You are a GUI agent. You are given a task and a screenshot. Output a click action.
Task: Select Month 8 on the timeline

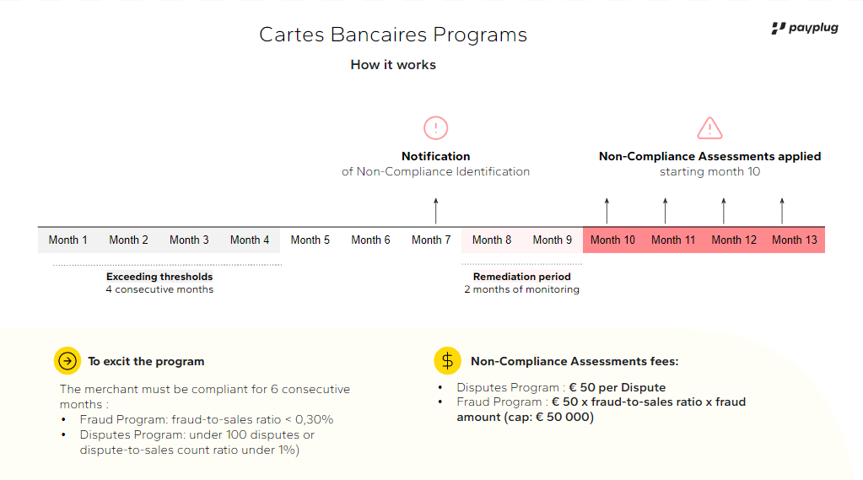click(x=492, y=240)
